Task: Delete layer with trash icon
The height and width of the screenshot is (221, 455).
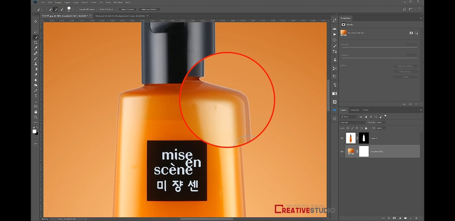Action: [417, 218]
